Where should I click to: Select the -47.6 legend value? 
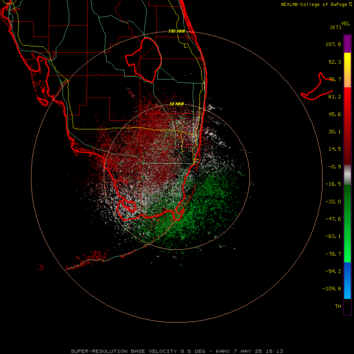click(x=333, y=219)
